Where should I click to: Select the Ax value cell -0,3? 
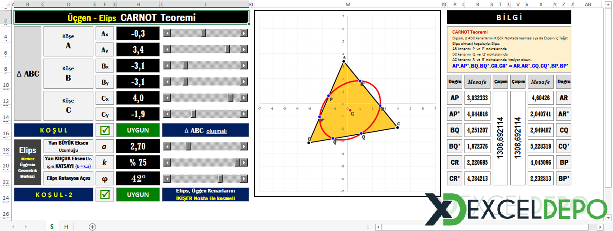tap(138, 34)
